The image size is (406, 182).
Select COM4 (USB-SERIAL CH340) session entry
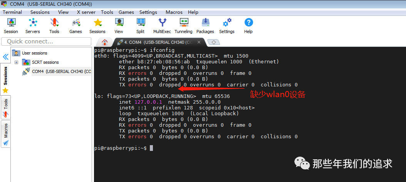coord(61,71)
